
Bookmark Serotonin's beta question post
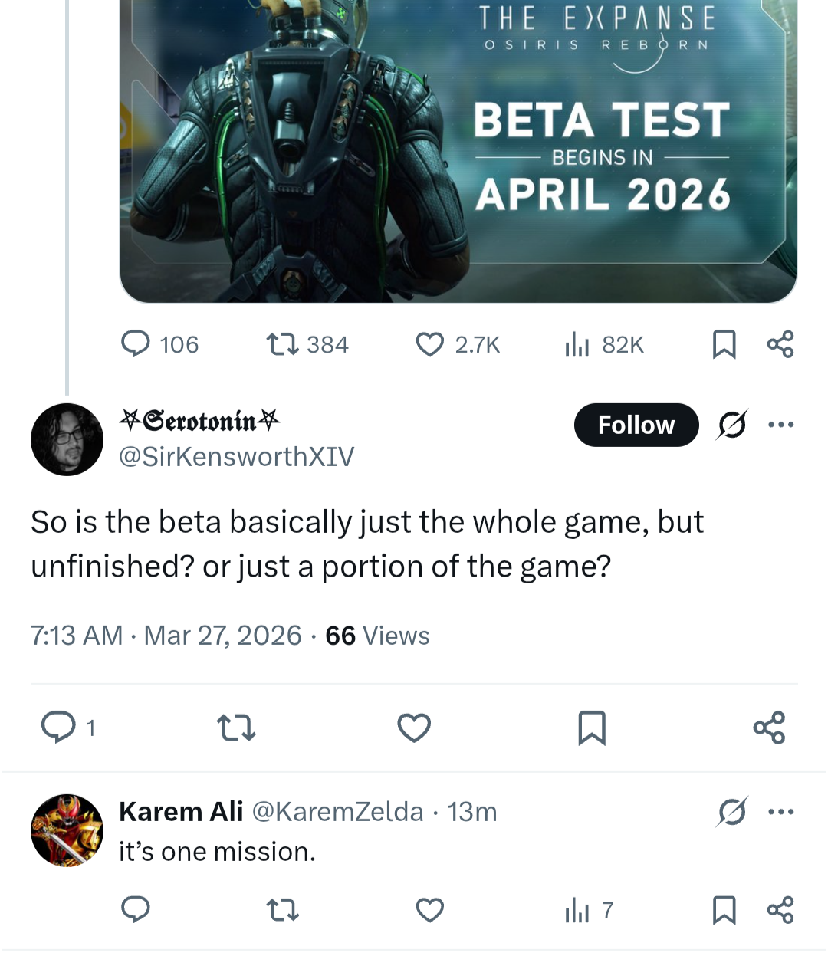[x=591, y=727]
